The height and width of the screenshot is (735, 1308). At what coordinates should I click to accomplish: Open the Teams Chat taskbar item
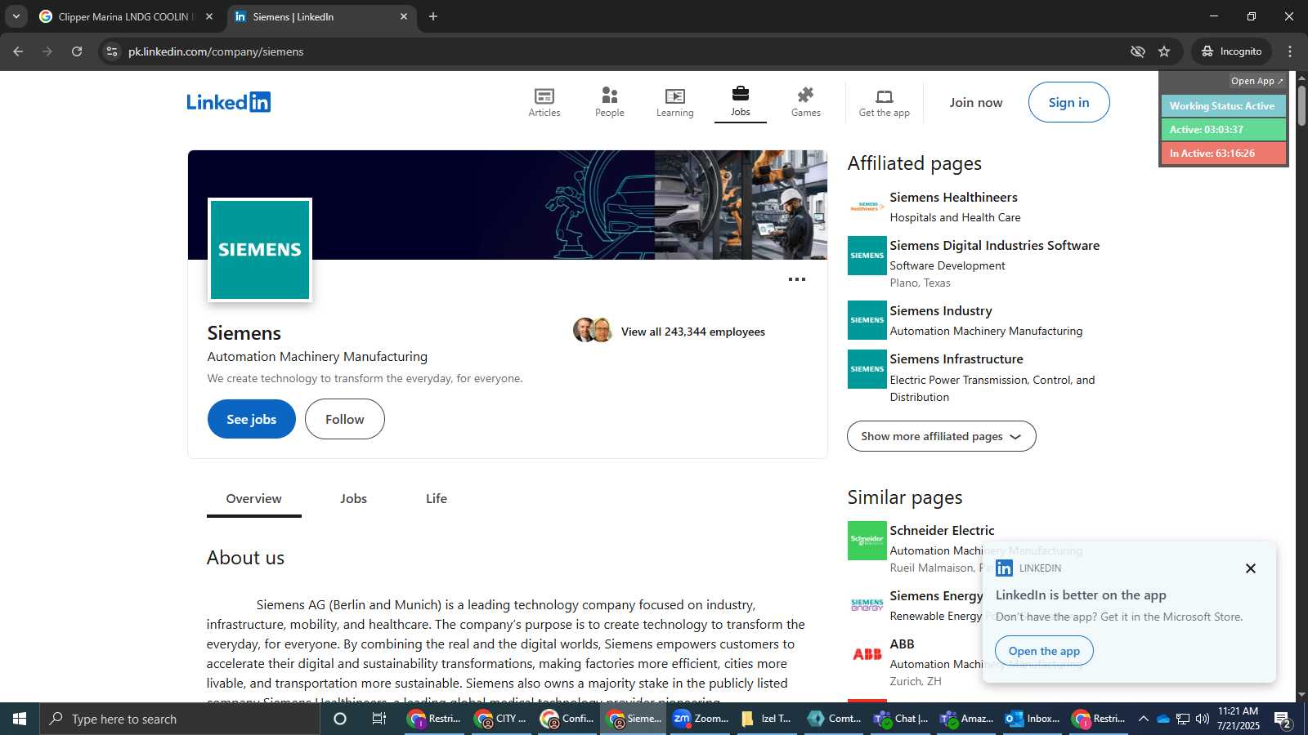coord(900,719)
